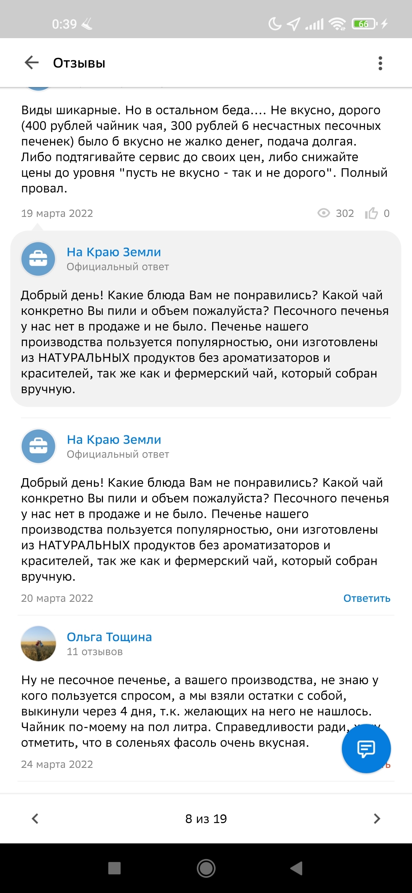
Task: Tap the Ответить reply link
Action: click(367, 598)
